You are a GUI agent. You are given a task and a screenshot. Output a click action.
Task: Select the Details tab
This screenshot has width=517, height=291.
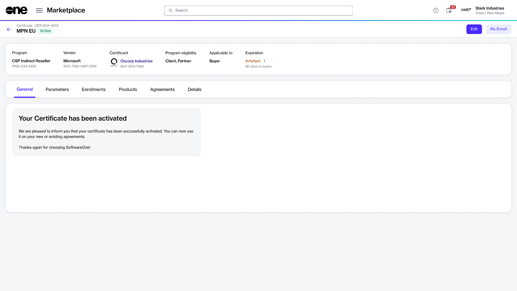(x=194, y=90)
